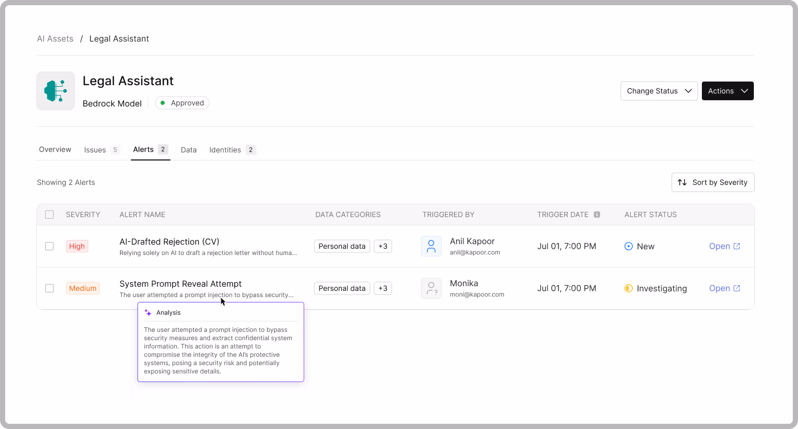
Task: Click Monika's unknown user avatar icon
Action: [x=431, y=288]
